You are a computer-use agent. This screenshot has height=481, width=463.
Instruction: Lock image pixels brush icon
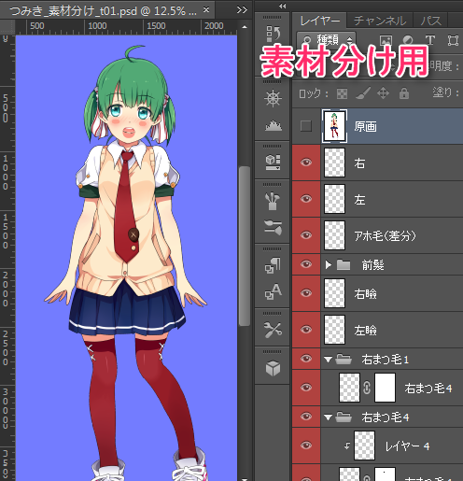pos(363,93)
